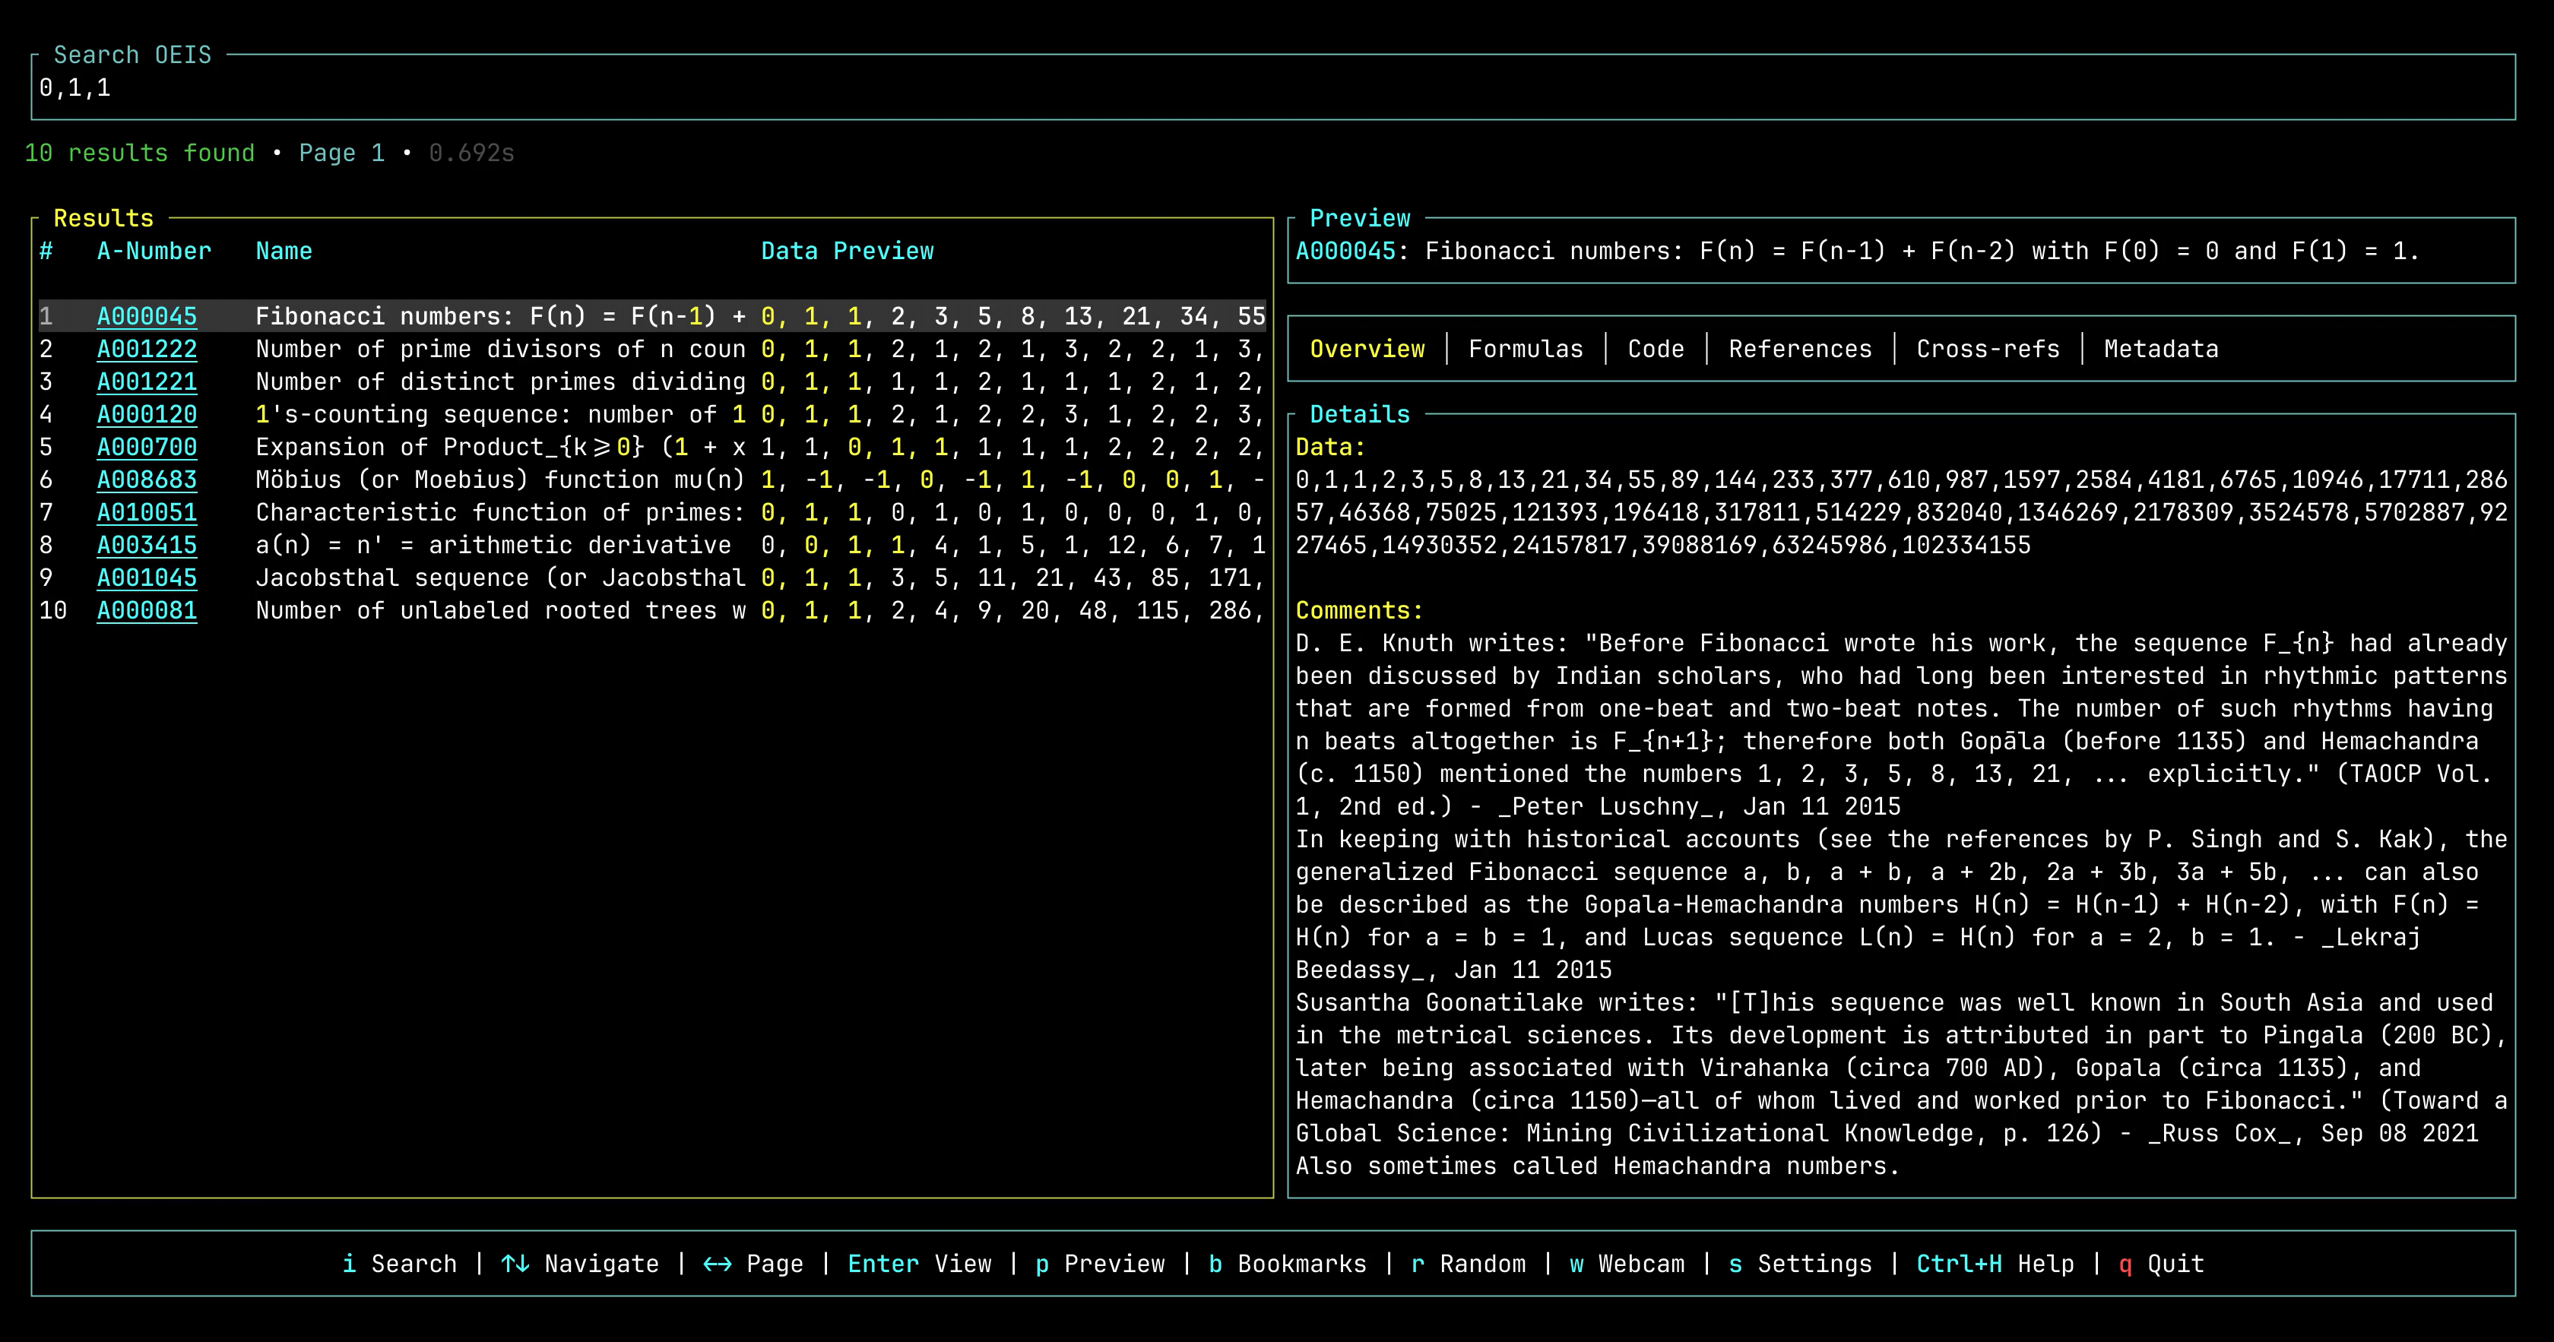This screenshot has width=2554, height=1342.
Task: Switch to the Metadata tab
Action: (2161, 349)
